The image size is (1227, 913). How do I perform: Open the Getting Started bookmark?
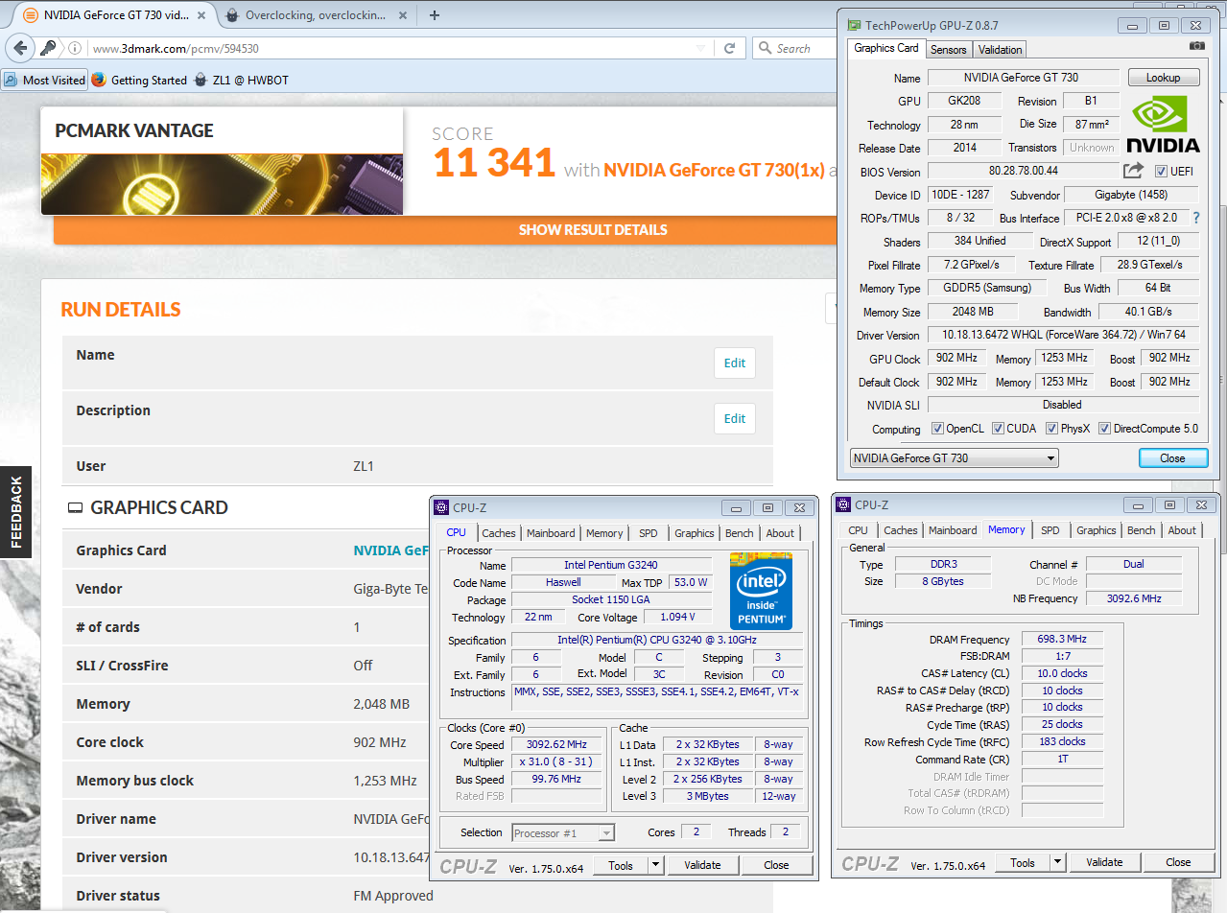pyautogui.click(x=140, y=80)
